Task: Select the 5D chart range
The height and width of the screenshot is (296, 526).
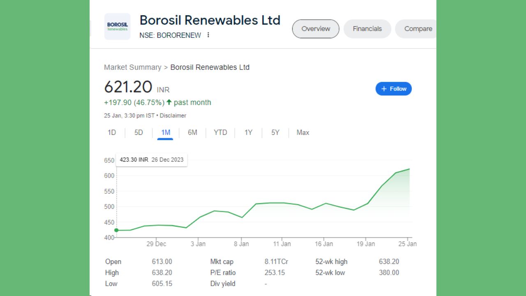Action: pos(139,132)
